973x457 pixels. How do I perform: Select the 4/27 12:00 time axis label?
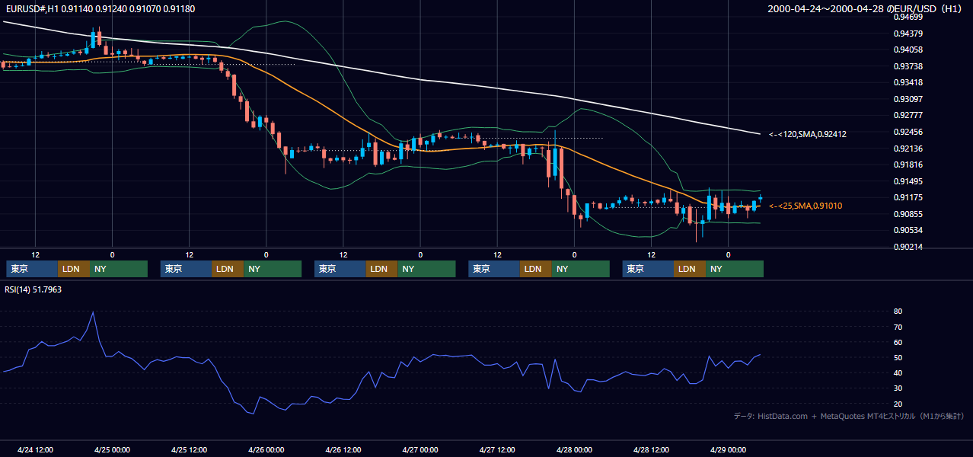pyautogui.click(x=497, y=449)
